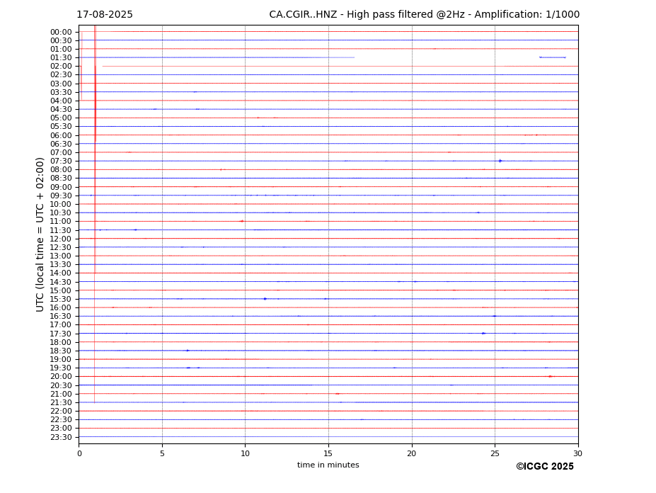Click the 05:00 time row label
Viewport: 656px width, 493px height.
pos(61,118)
